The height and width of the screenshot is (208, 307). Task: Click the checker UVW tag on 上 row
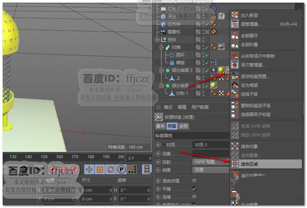[221, 78]
